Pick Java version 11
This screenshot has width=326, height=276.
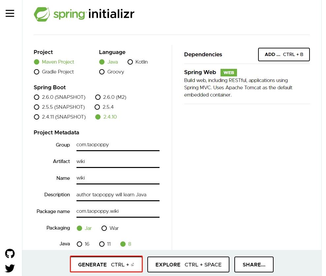[105, 244]
